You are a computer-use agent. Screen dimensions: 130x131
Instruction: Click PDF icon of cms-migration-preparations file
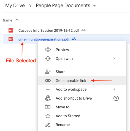coord(11,39)
